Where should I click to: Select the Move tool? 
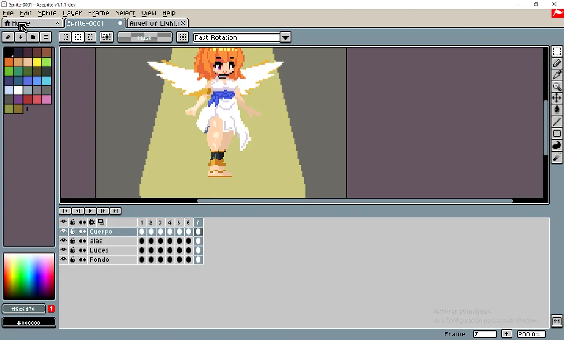click(x=557, y=98)
